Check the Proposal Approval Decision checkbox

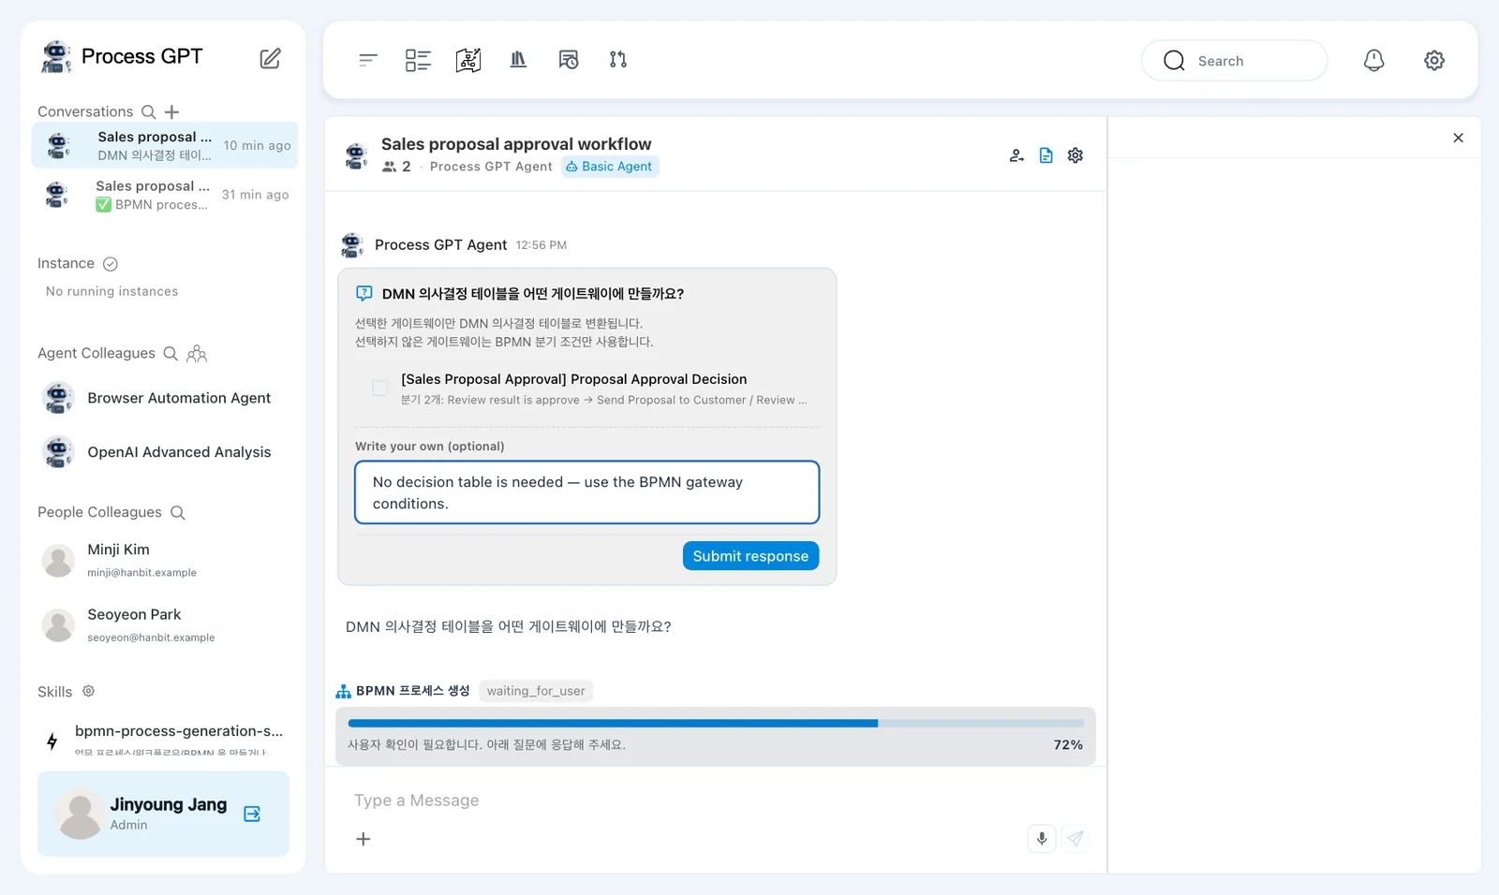pyautogui.click(x=379, y=388)
